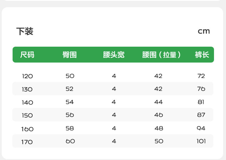
Task: Click pants length value 94
Action: point(201,128)
